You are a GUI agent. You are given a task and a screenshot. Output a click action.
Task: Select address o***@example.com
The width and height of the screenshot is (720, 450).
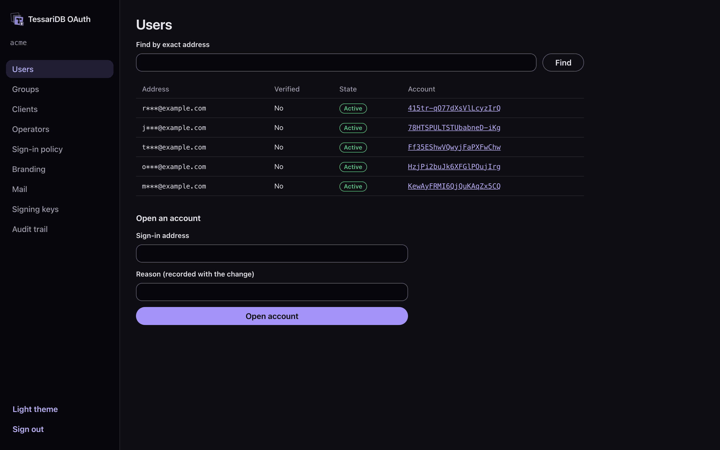coord(174,167)
